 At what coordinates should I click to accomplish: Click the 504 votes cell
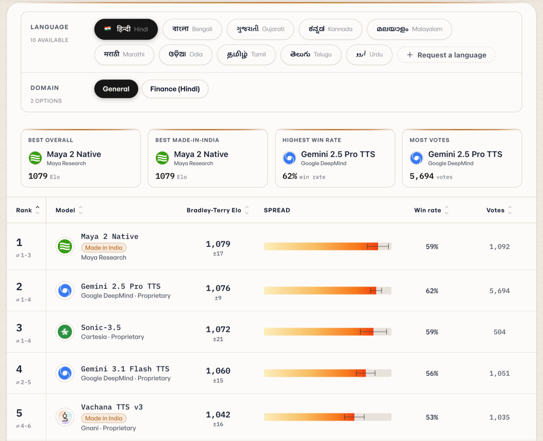coord(499,332)
